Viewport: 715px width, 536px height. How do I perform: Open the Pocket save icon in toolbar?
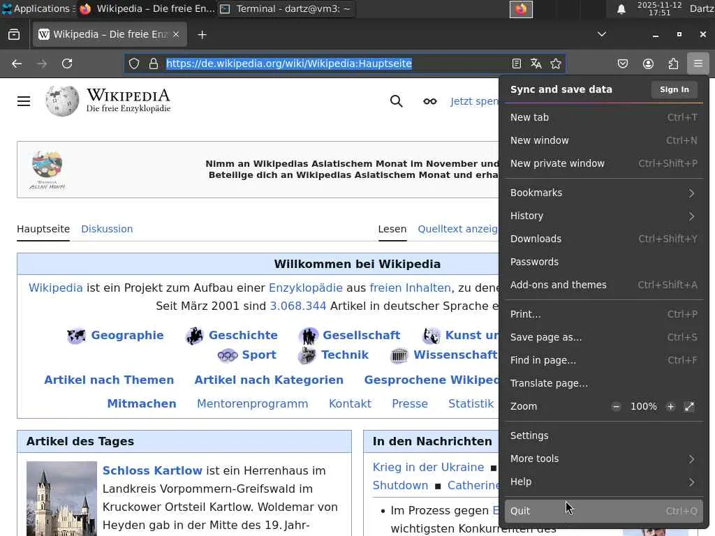(622, 64)
